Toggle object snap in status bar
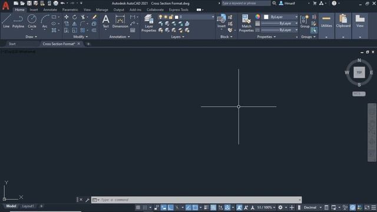 tap(195, 207)
